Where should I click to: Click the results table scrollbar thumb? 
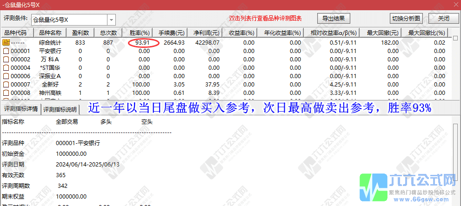pyautogui.click(x=456, y=38)
